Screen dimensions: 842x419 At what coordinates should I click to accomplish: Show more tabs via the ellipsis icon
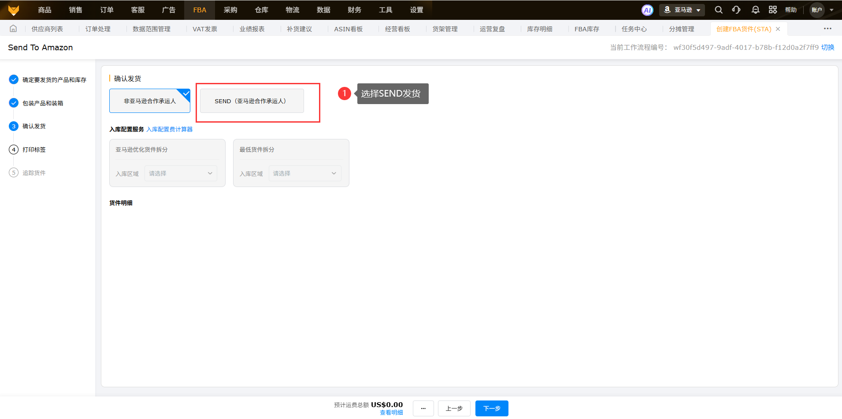coord(828,29)
